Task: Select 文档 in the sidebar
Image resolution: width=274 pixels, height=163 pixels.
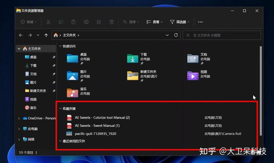Action: point(33,74)
